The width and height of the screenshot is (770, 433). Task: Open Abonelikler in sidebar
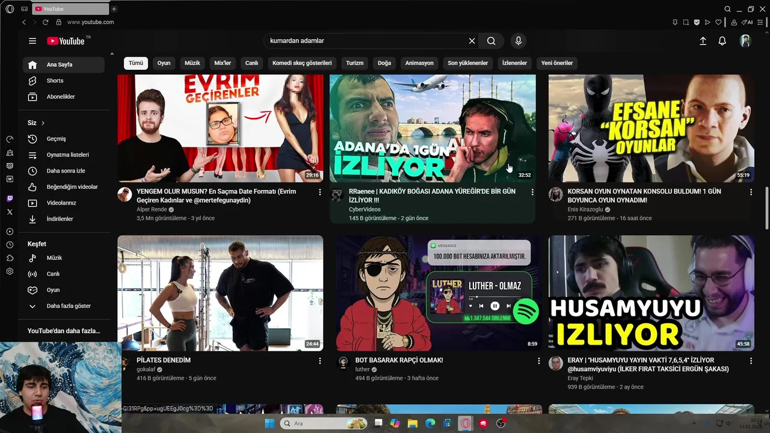(x=63, y=97)
